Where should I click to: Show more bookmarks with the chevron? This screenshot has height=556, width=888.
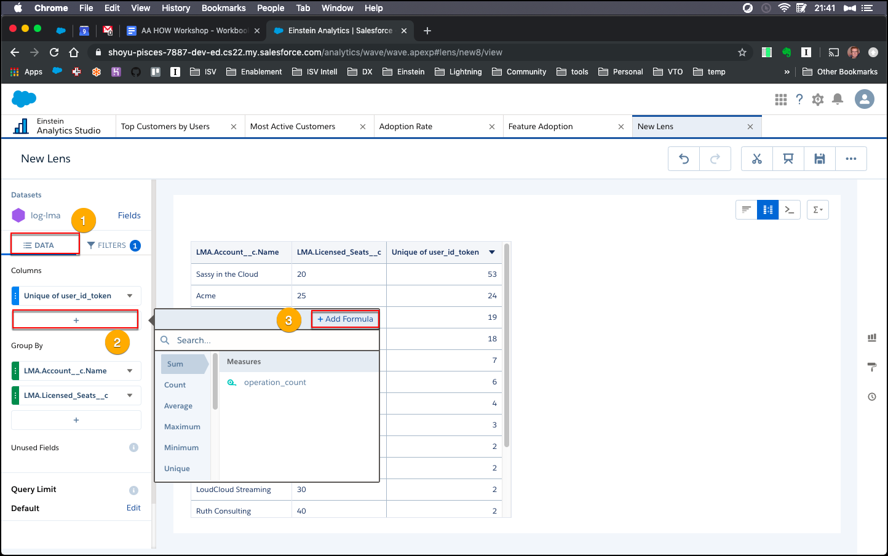[x=787, y=72]
